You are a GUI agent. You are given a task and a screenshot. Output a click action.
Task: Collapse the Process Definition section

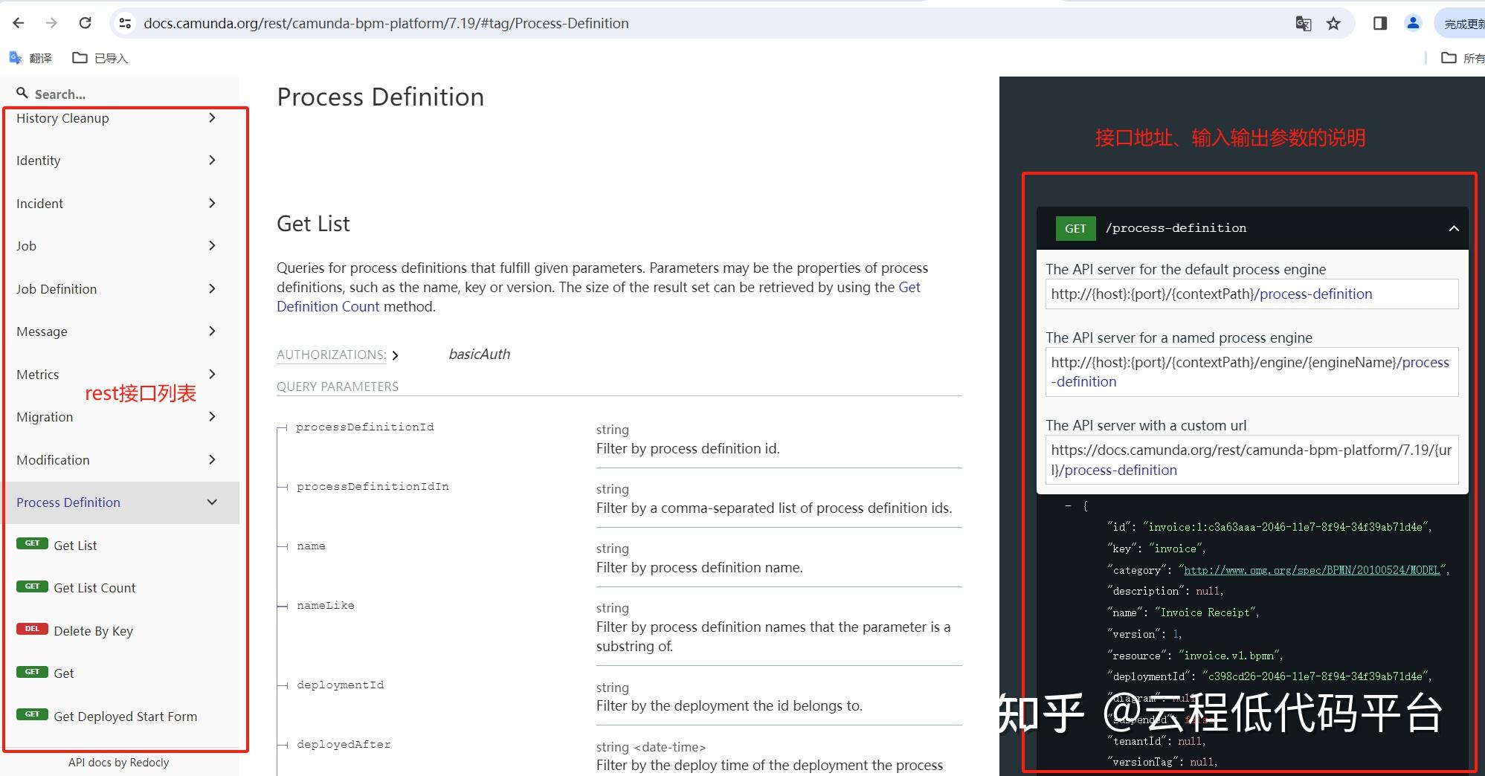point(212,502)
